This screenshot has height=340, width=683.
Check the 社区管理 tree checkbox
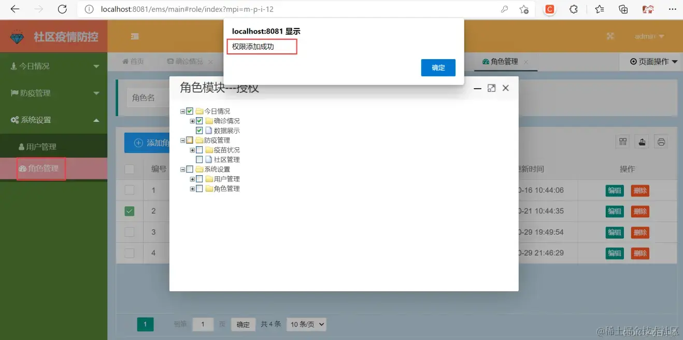point(200,160)
